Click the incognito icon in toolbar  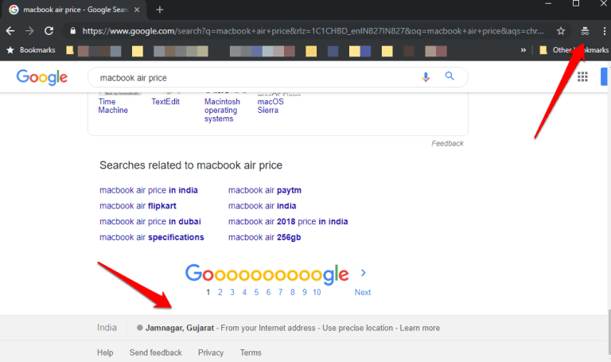[585, 31]
